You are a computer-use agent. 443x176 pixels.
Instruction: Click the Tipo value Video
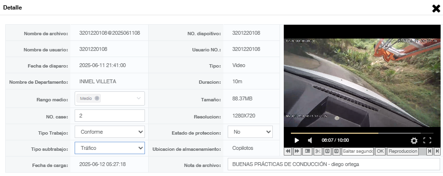[x=239, y=65]
